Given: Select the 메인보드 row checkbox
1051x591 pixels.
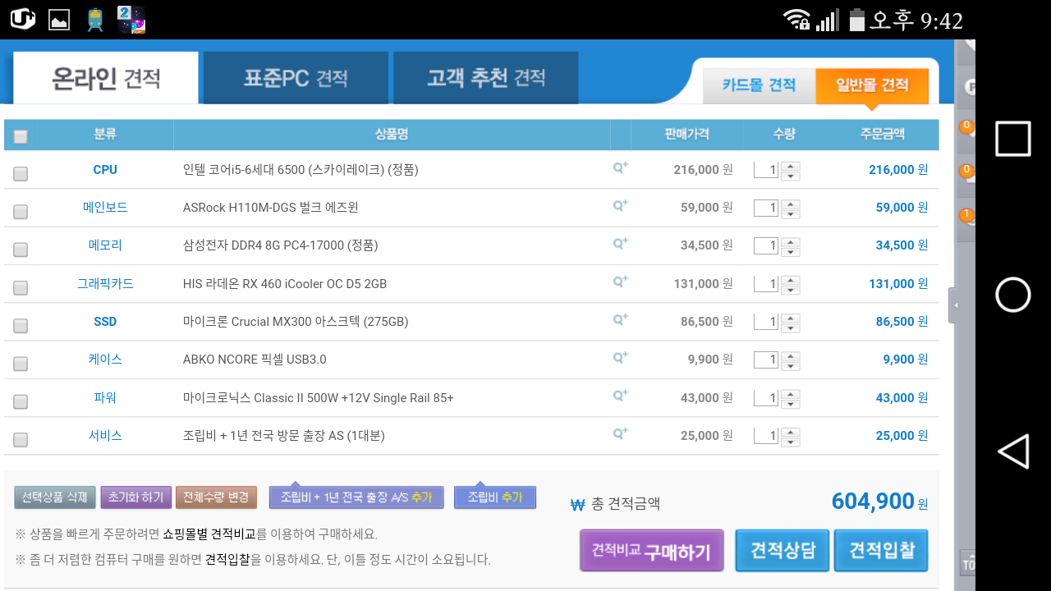Looking at the screenshot, I should [x=21, y=212].
